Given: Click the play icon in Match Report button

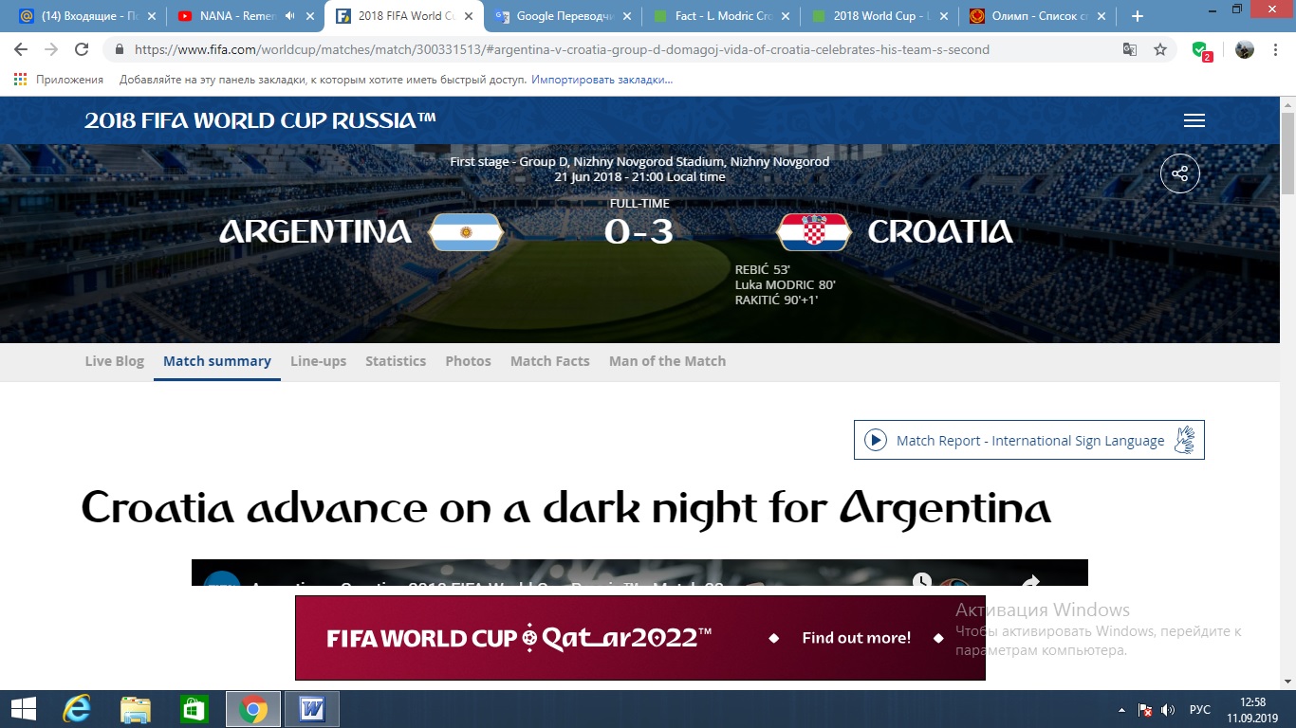Looking at the screenshot, I should 878,441.
